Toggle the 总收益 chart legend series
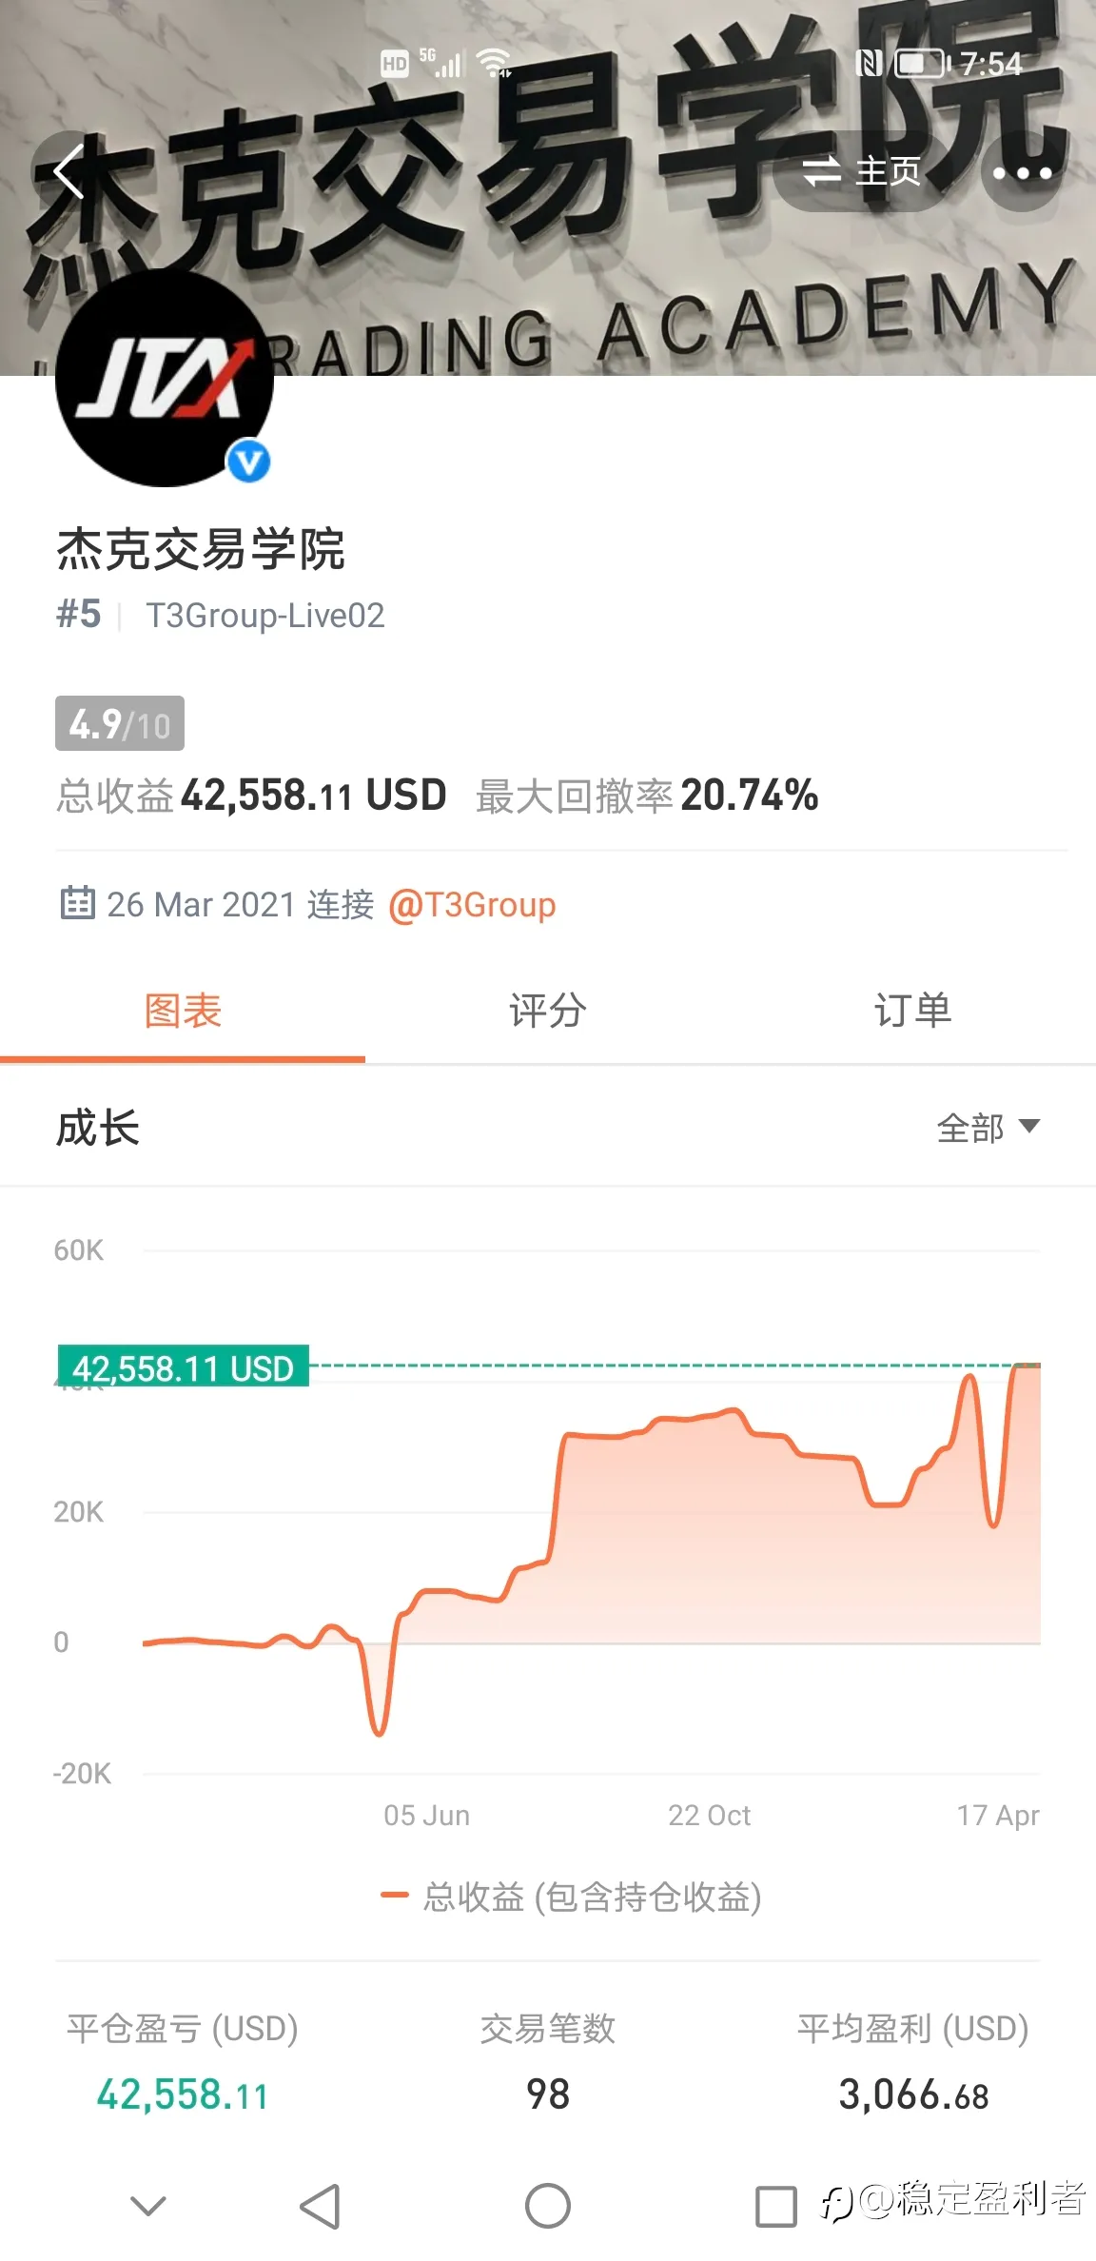The width and height of the screenshot is (1096, 2261). coord(571,1897)
